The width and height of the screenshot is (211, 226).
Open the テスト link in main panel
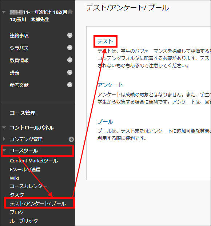105,41
